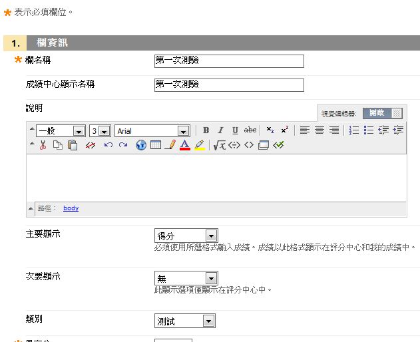Undo the last editor action
420x342 pixels.
108,145
